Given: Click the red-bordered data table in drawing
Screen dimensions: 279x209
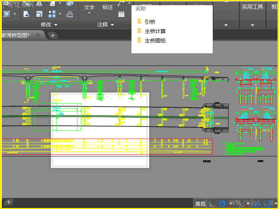Looking at the screenshot, I should [107, 147].
